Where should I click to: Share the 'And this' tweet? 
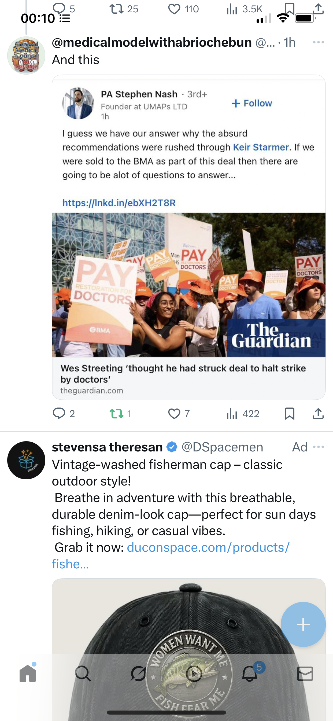(x=318, y=413)
